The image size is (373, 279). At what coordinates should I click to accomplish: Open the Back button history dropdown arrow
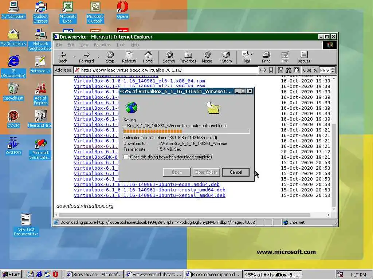pyautogui.click(x=75, y=57)
